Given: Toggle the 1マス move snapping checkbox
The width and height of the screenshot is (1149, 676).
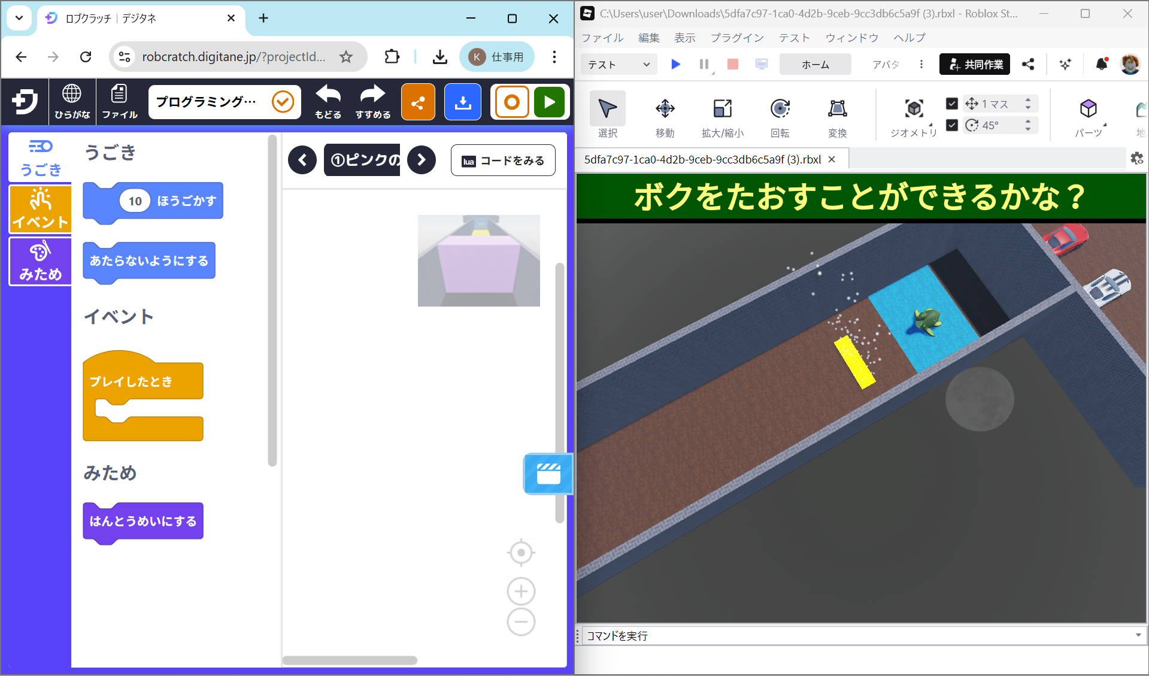Looking at the screenshot, I should [951, 104].
